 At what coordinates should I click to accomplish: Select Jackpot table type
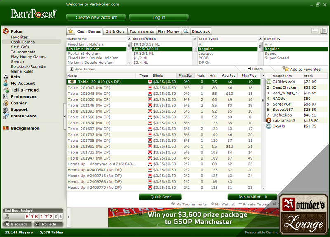[x=228, y=54]
